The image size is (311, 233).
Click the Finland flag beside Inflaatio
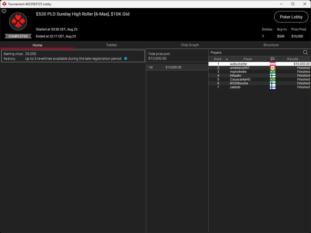click(x=272, y=75)
